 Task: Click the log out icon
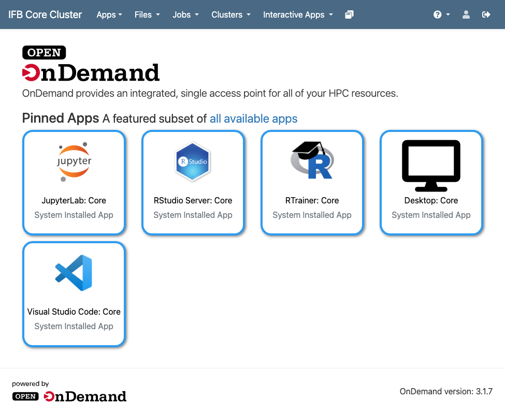coord(486,14)
